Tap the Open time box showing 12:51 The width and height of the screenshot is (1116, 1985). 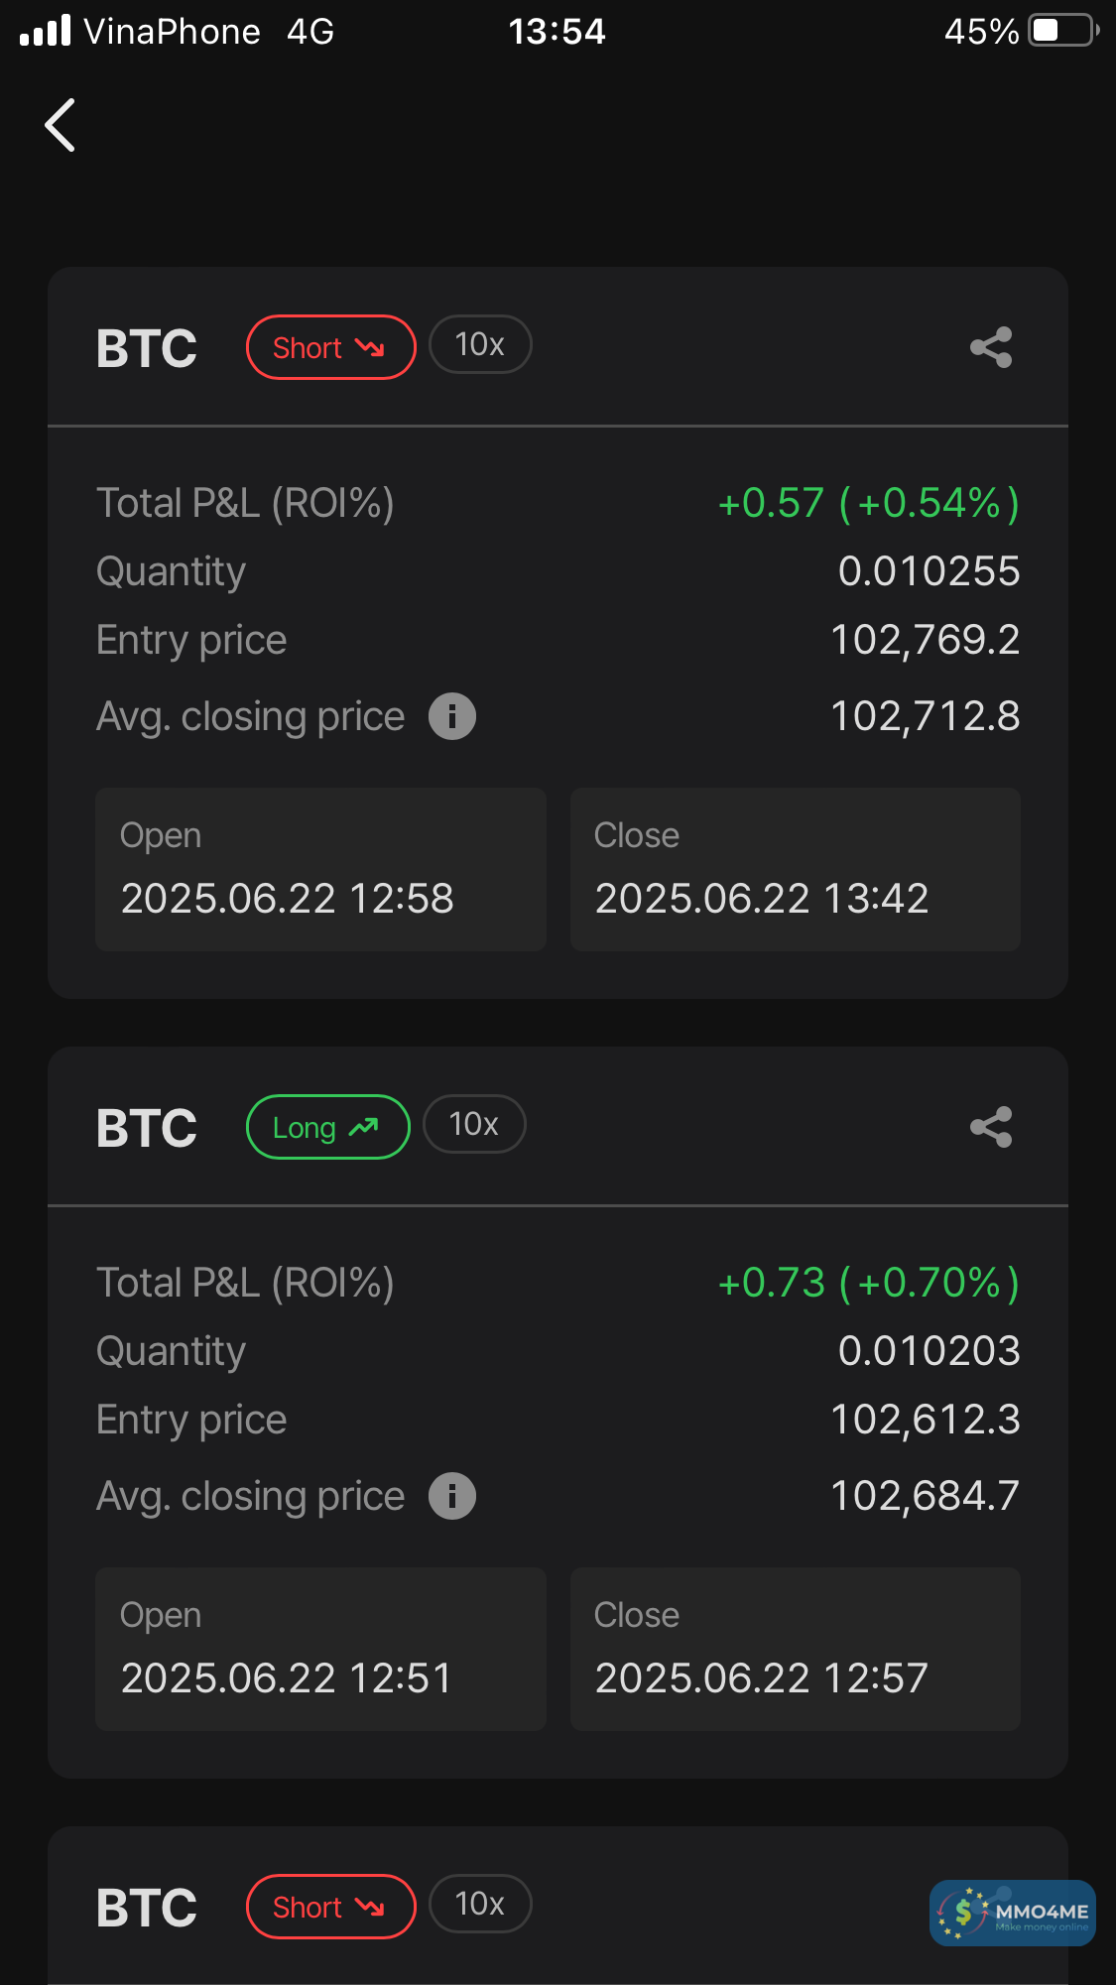pos(320,1649)
